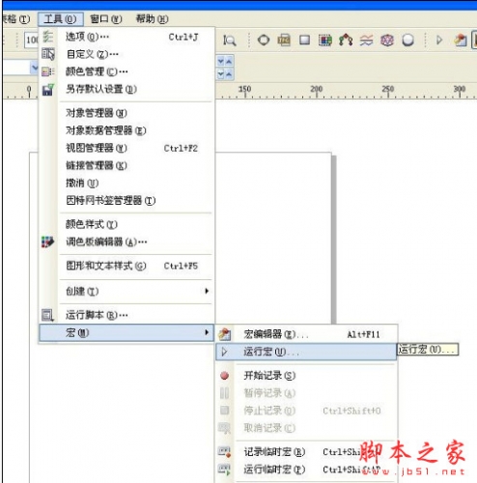Expand the 宏(M) submenu

coord(126,332)
